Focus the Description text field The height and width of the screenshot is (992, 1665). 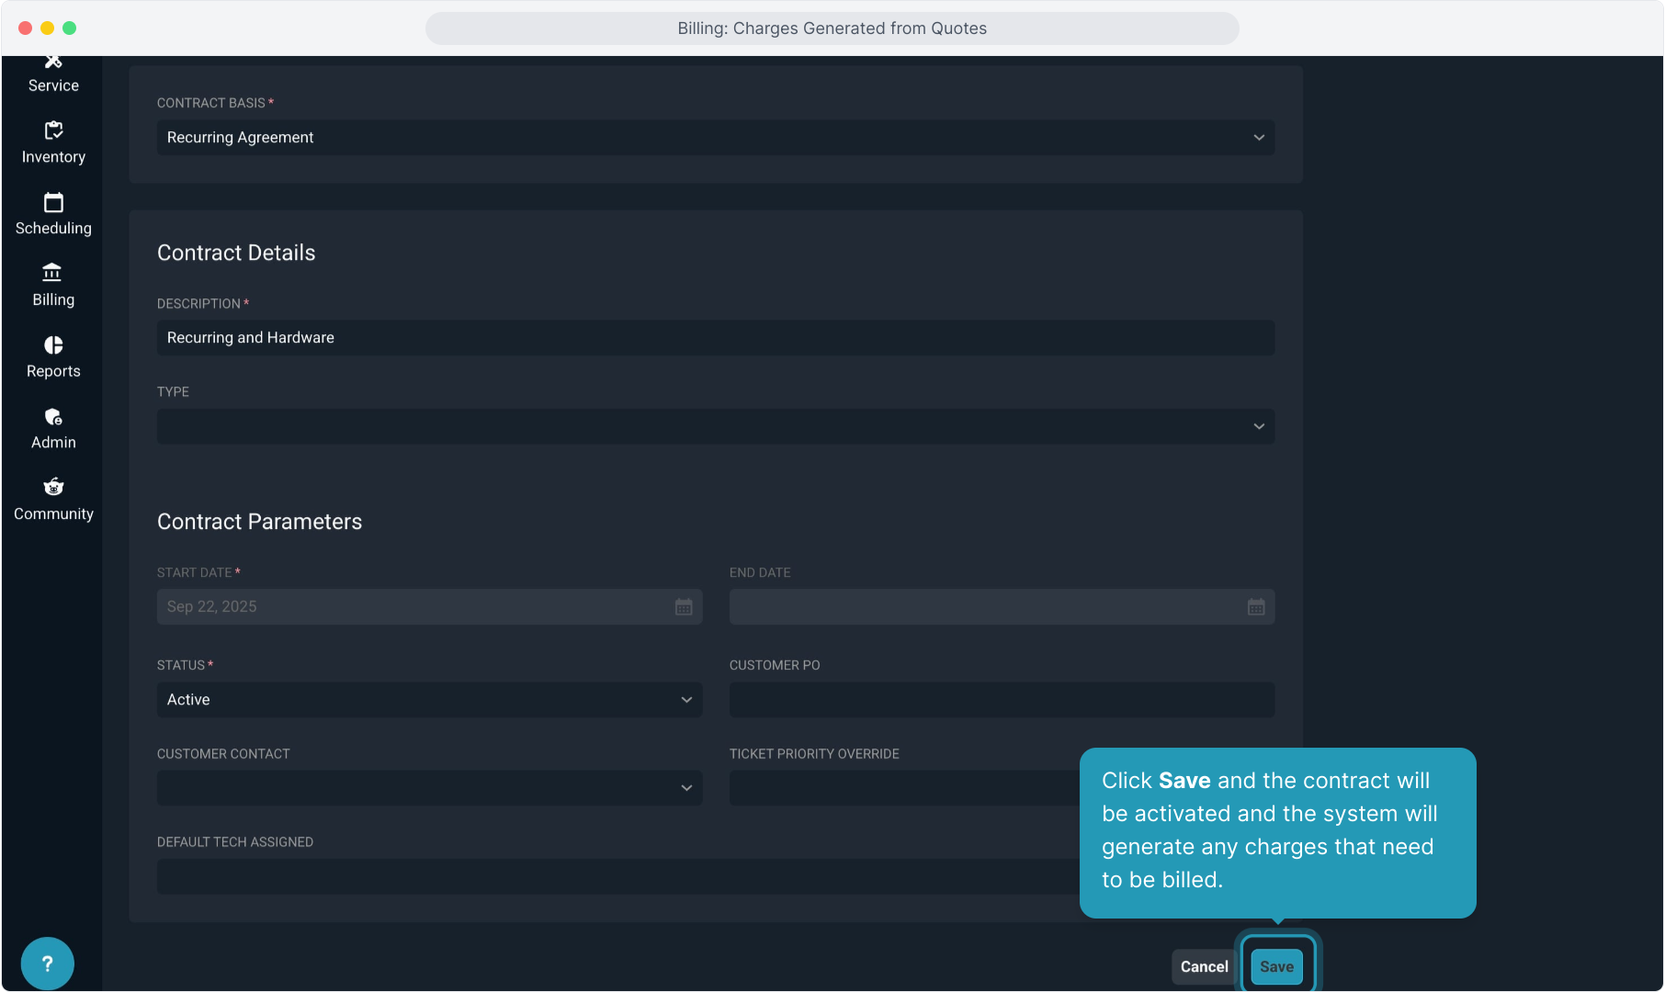pos(715,338)
